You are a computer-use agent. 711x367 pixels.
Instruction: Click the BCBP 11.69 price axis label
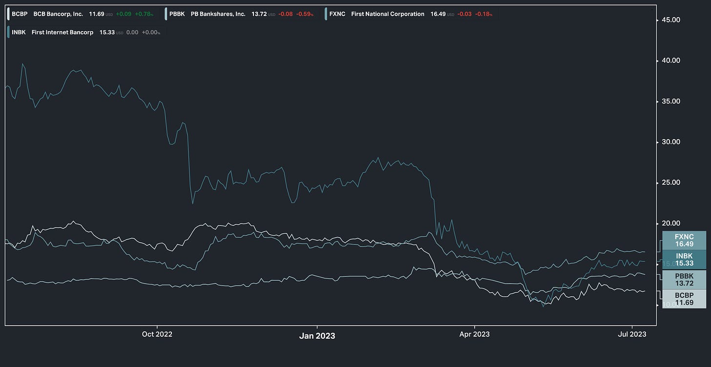(684, 299)
